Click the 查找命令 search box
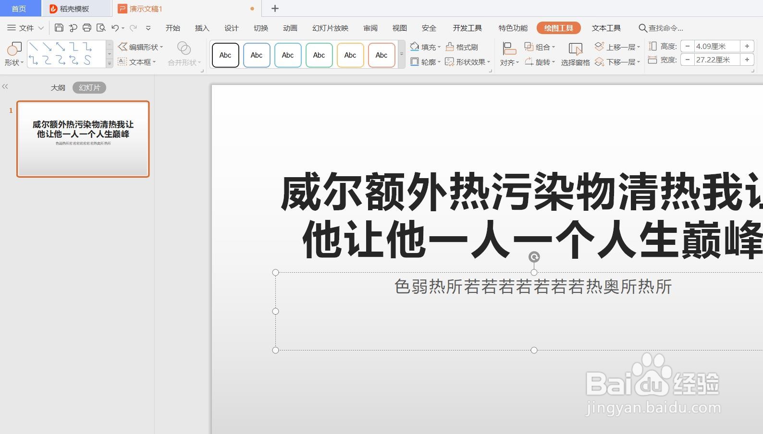Screen dimensions: 763x434 [x=661, y=28]
